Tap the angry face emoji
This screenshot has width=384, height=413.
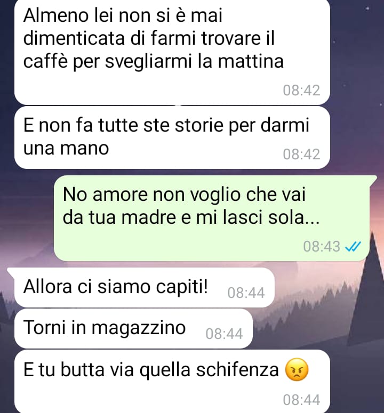point(297,369)
